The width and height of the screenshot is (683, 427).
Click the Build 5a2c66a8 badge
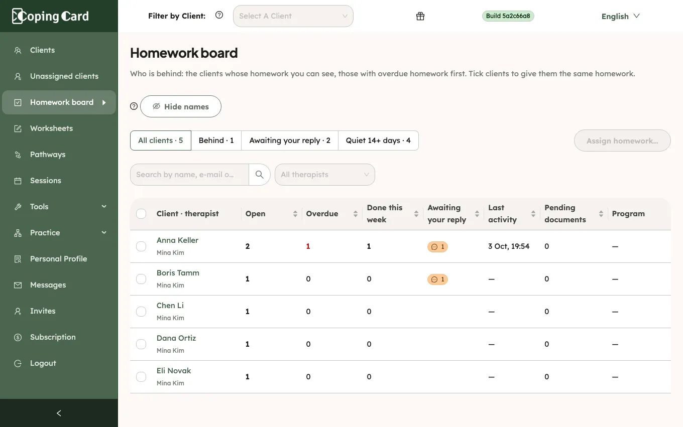pyautogui.click(x=508, y=16)
